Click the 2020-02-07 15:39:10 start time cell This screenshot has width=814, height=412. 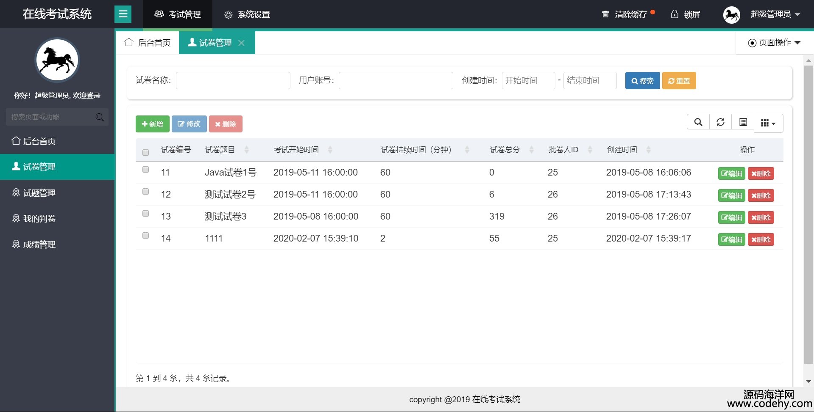(x=316, y=239)
